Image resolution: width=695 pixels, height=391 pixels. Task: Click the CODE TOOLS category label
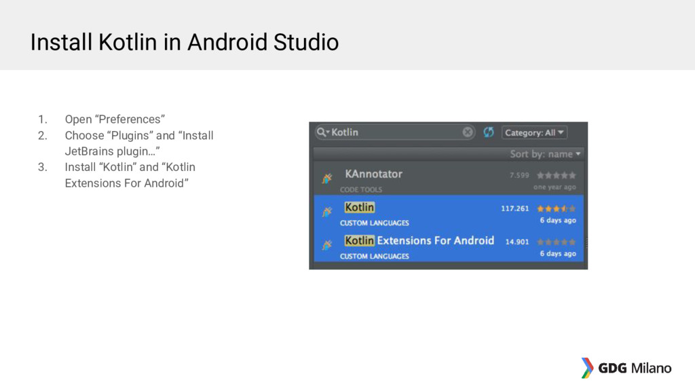[361, 190]
